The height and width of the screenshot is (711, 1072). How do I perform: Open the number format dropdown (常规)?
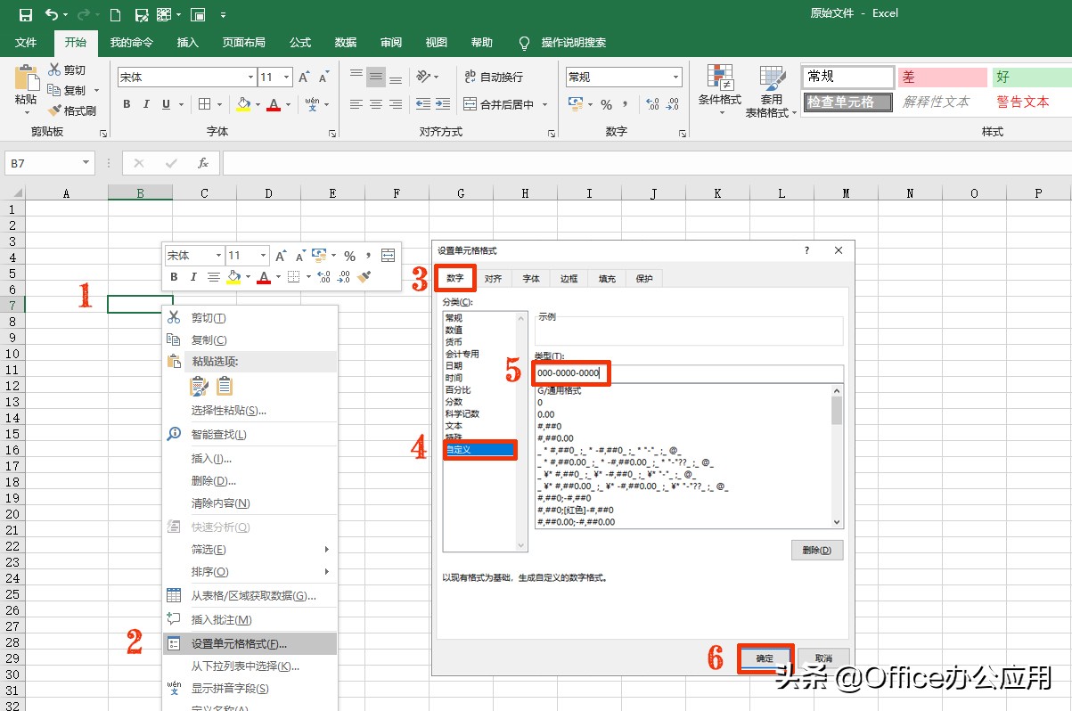click(x=676, y=78)
